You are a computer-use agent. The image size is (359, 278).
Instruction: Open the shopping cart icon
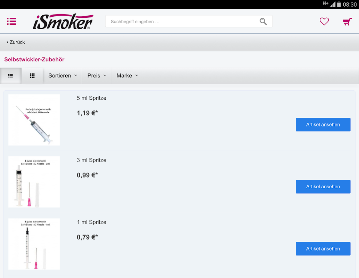347,22
